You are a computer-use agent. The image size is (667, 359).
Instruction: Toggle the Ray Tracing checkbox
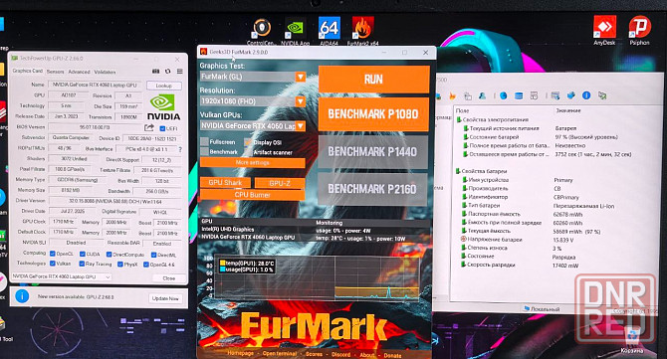82,264
